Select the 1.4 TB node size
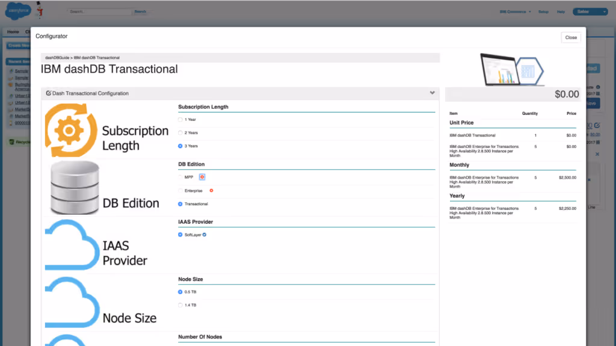This screenshot has height=346, width=616. tap(180, 305)
